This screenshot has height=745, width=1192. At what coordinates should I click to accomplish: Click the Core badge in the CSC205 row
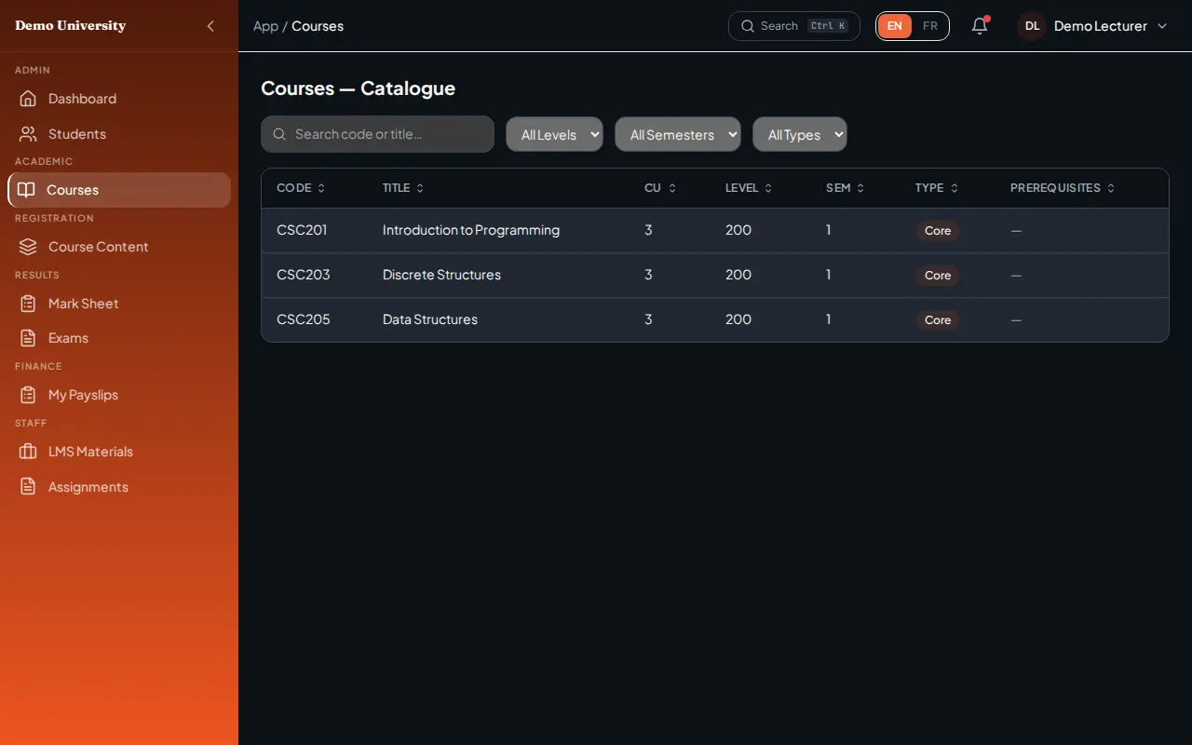(x=938, y=320)
